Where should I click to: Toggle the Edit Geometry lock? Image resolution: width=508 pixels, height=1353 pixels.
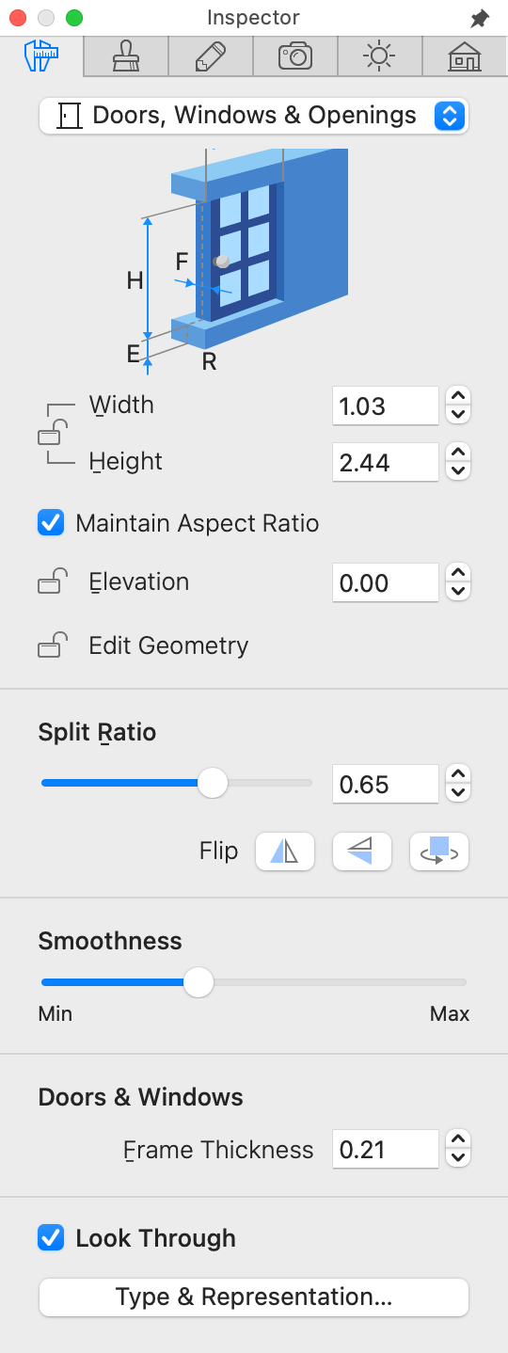[x=52, y=645]
